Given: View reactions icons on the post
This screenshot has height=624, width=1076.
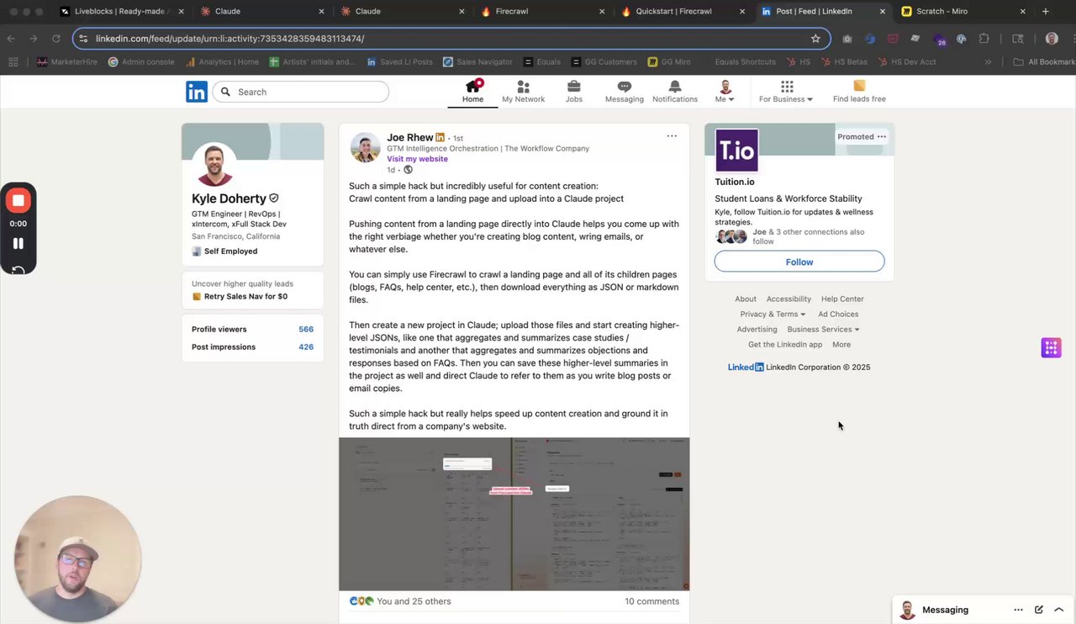Looking at the screenshot, I should point(361,601).
